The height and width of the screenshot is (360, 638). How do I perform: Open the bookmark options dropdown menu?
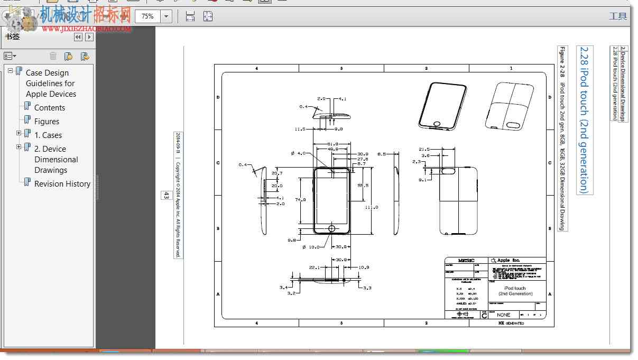[10, 56]
